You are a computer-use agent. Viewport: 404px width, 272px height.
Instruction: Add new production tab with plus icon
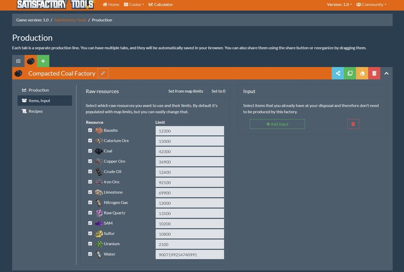coord(43,61)
